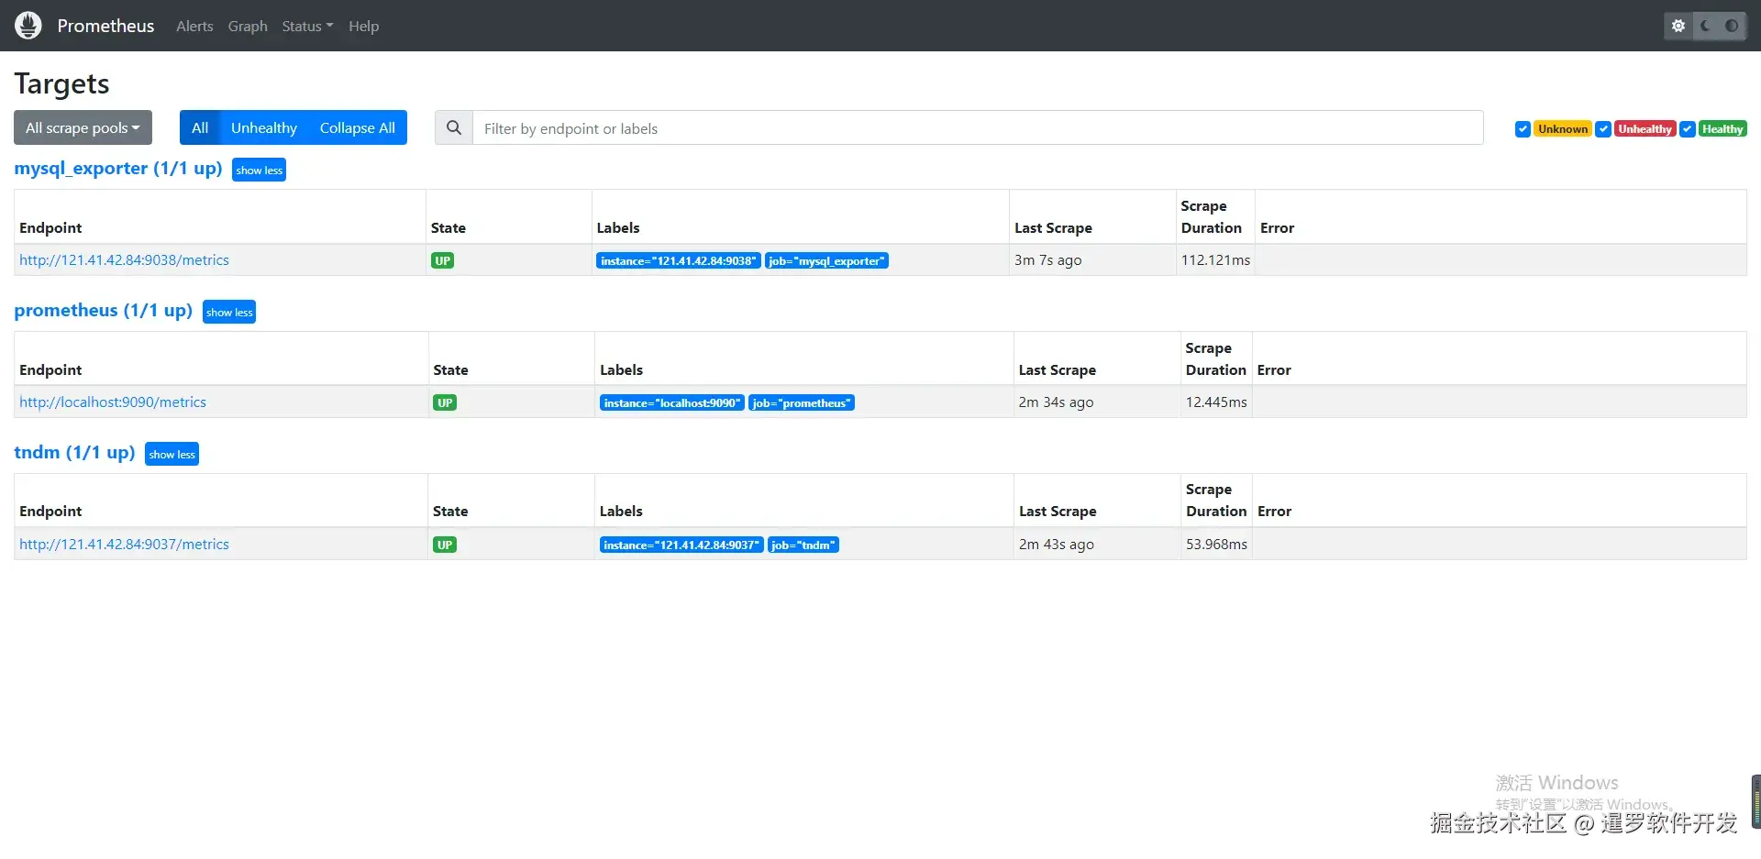Switch to dark theme moon icon
The width and height of the screenshot is (1761, 859).
[x=1705, y=26]
